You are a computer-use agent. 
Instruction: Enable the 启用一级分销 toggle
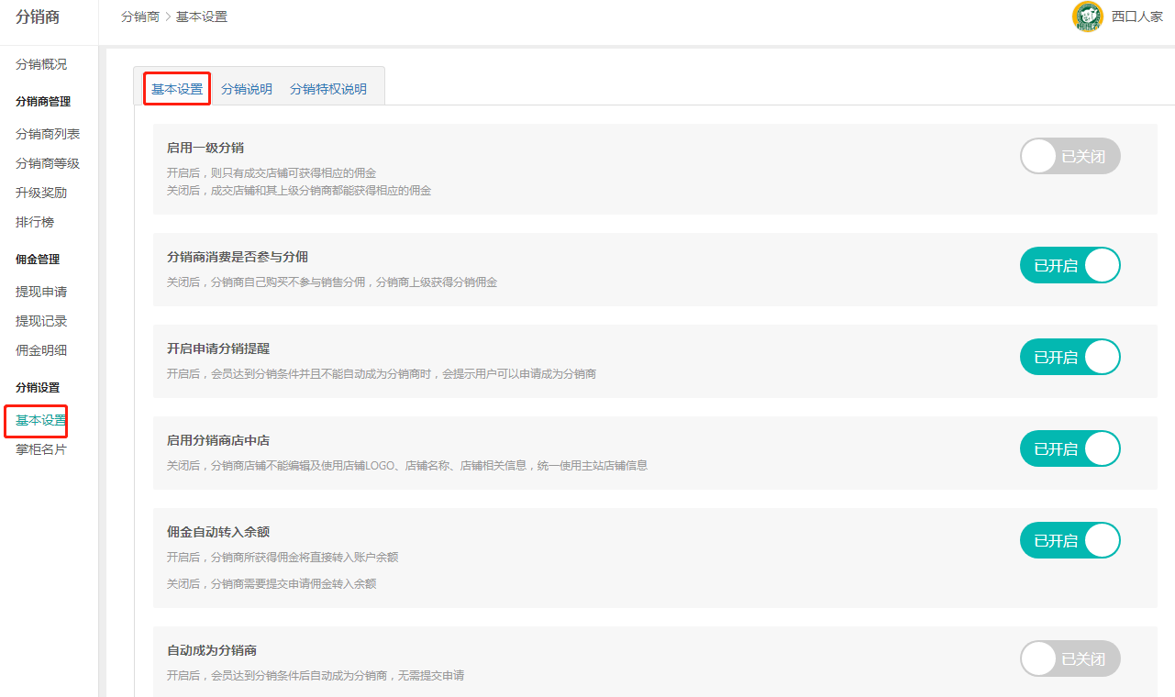click(1070, 157)
